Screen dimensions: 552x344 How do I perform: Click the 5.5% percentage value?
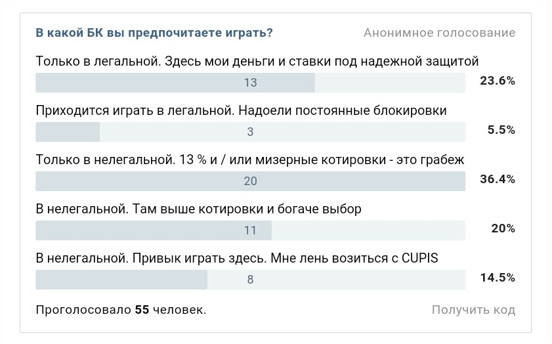click(x=501, y=130)
